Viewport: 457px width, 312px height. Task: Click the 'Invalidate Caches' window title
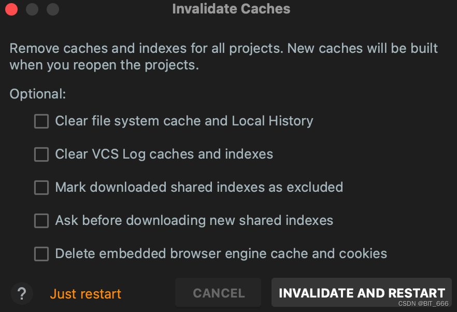click(231, 9)
